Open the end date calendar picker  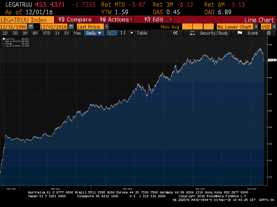pos(71,27)
